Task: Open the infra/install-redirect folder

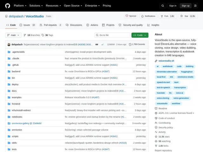Action: click(21, 111)
